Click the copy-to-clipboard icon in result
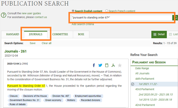The width and height of the screenshot is (178, 108). 107,65
